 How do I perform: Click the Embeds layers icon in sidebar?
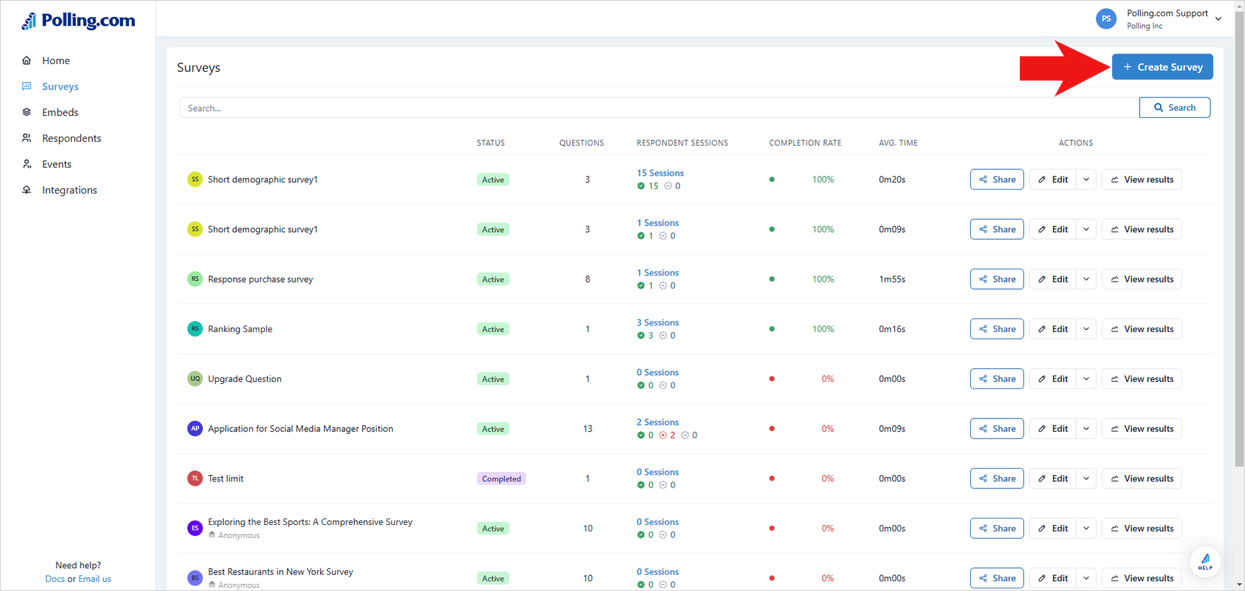coord(27,112)
